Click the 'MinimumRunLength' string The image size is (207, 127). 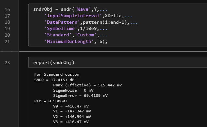[x=69, y=42]
